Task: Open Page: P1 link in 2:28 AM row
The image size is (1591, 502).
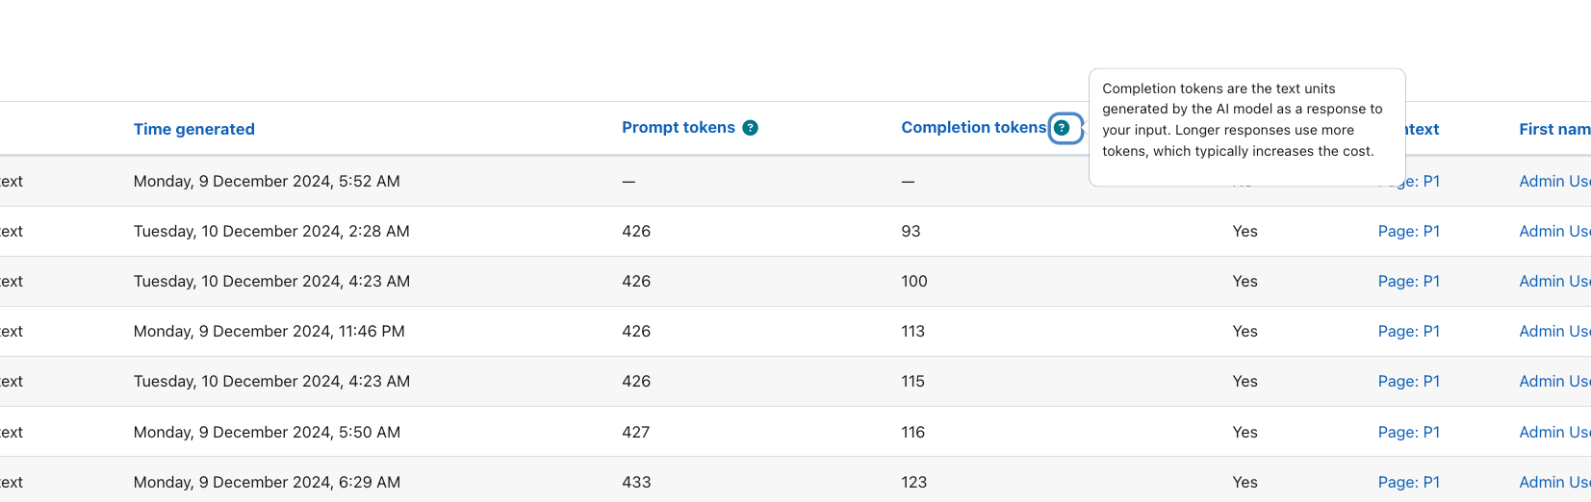Action: (1408, 231)
